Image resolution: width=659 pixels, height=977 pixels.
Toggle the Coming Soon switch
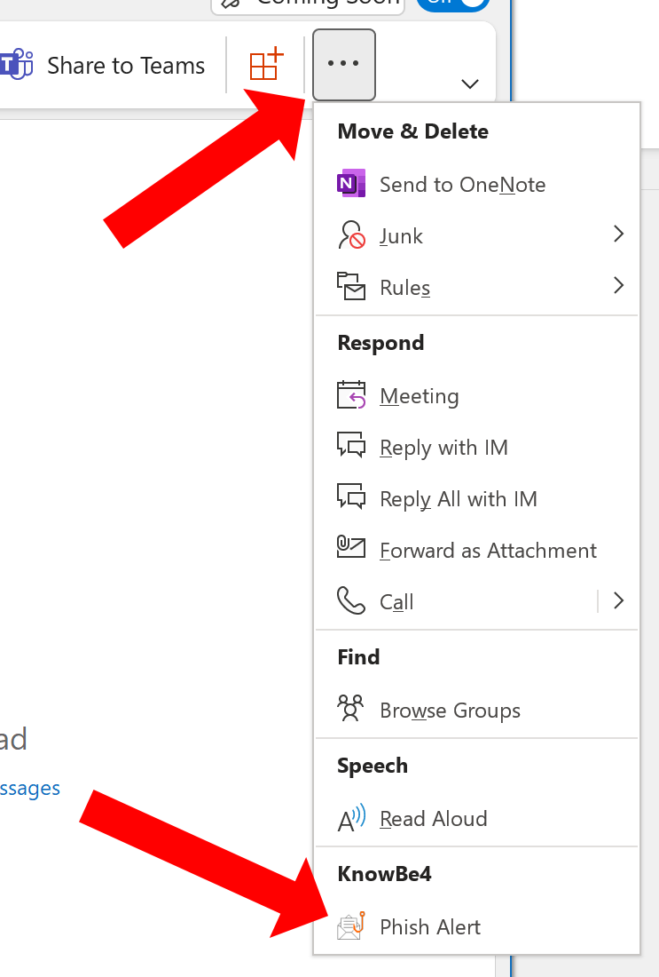click(452, 4)
